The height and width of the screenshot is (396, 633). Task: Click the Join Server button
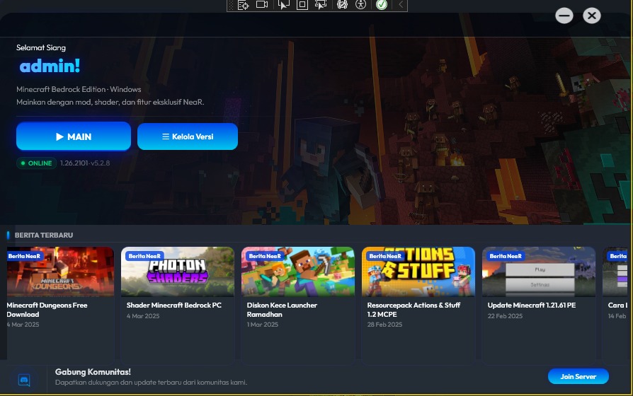click(578, 376)
